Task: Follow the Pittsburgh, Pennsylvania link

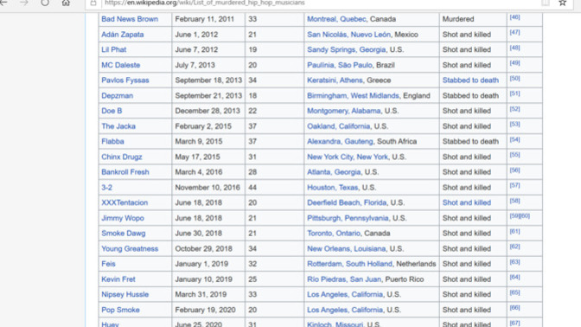Action: coord(348,218)
